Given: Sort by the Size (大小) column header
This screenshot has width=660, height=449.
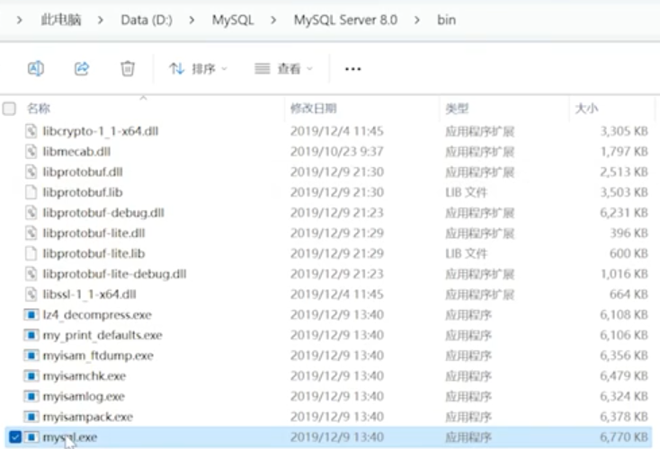Looking at the screenshot, I should point(585,109).
